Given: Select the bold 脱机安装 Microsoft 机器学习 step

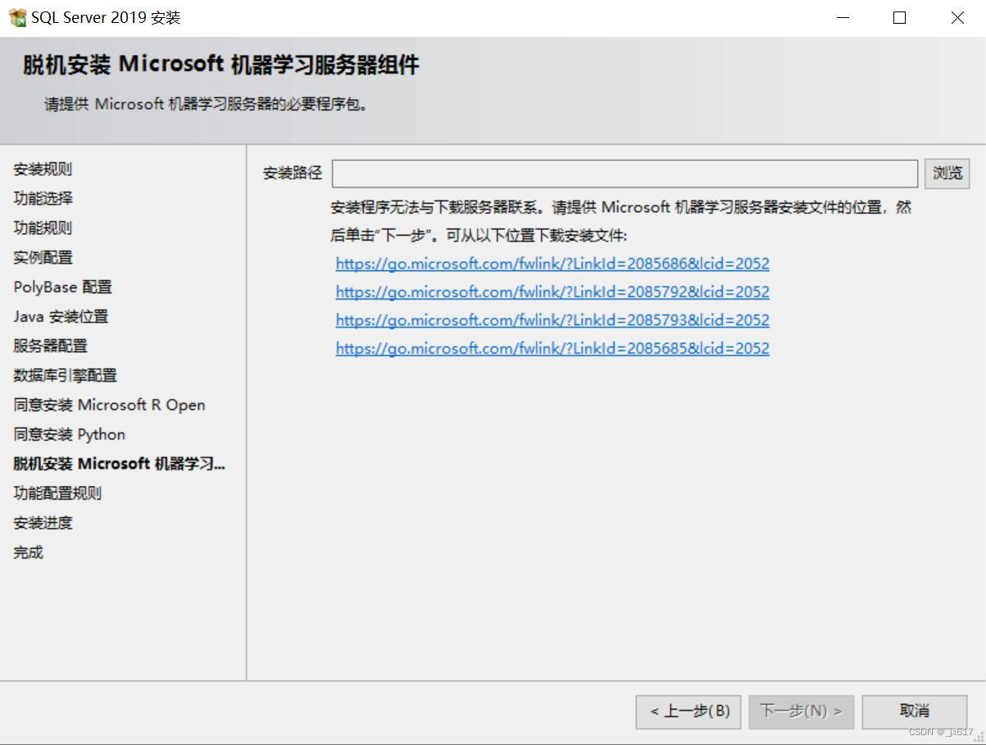Looking at the screenshot, I should (x=119, y=464).
